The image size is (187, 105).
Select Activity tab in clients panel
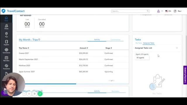coord(97,91)
